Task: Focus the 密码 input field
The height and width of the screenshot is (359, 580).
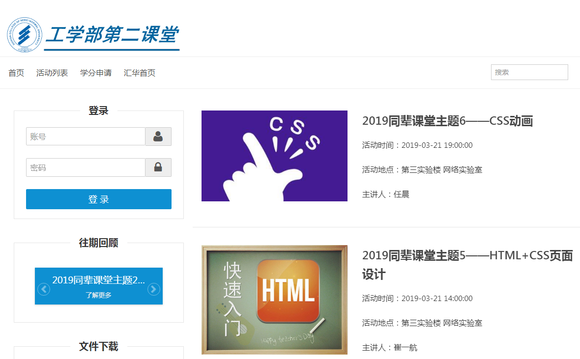Action: [x=86, y=167]
